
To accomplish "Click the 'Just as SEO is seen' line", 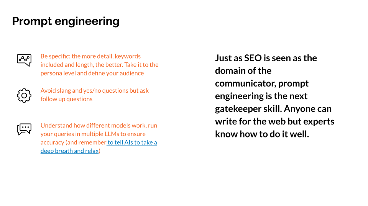I will coord(266,58).
